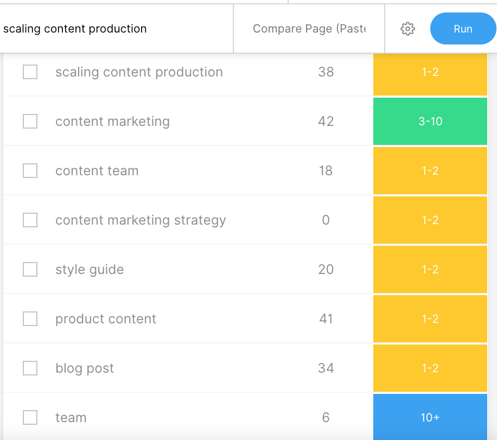Open settings via the gear icon
497x440 pixels.
[407, 29]
